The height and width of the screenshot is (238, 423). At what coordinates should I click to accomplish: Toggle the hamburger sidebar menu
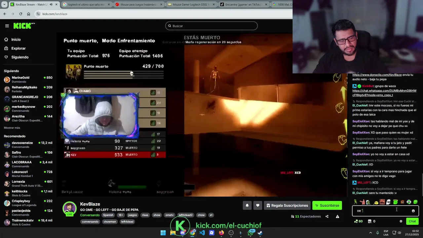[x=7, y=26]
